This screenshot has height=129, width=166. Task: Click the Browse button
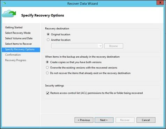pos(114,46)
